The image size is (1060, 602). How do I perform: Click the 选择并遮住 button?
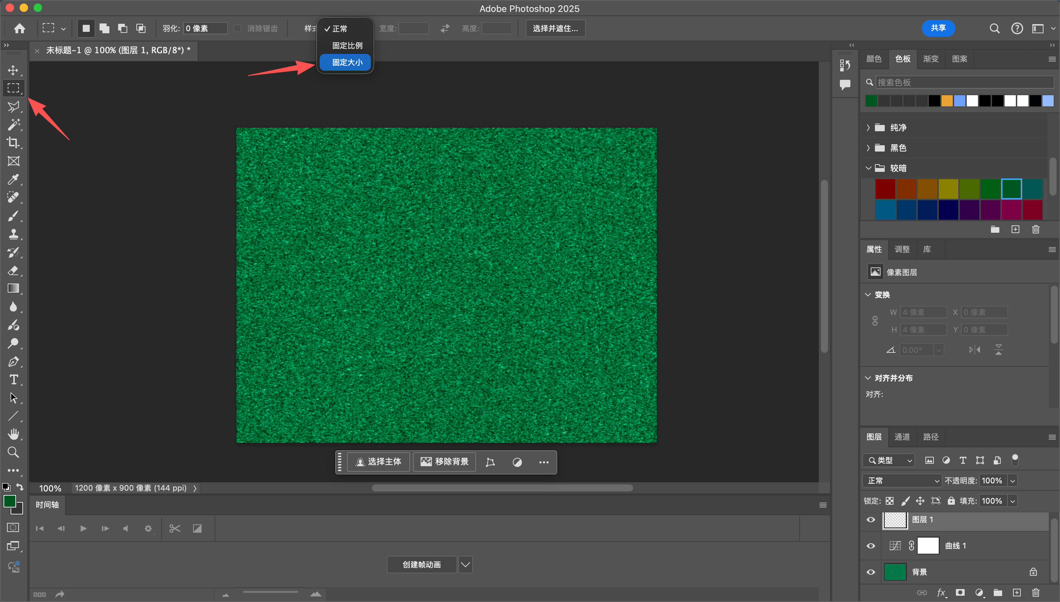[x=555, y=28]
